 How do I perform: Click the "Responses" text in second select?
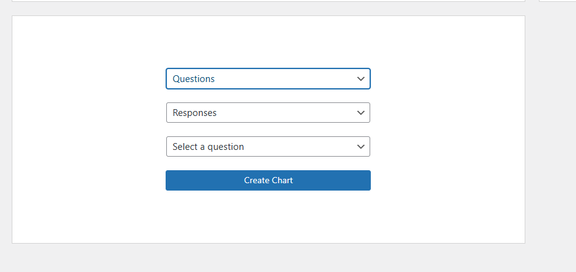pos(195,113)
